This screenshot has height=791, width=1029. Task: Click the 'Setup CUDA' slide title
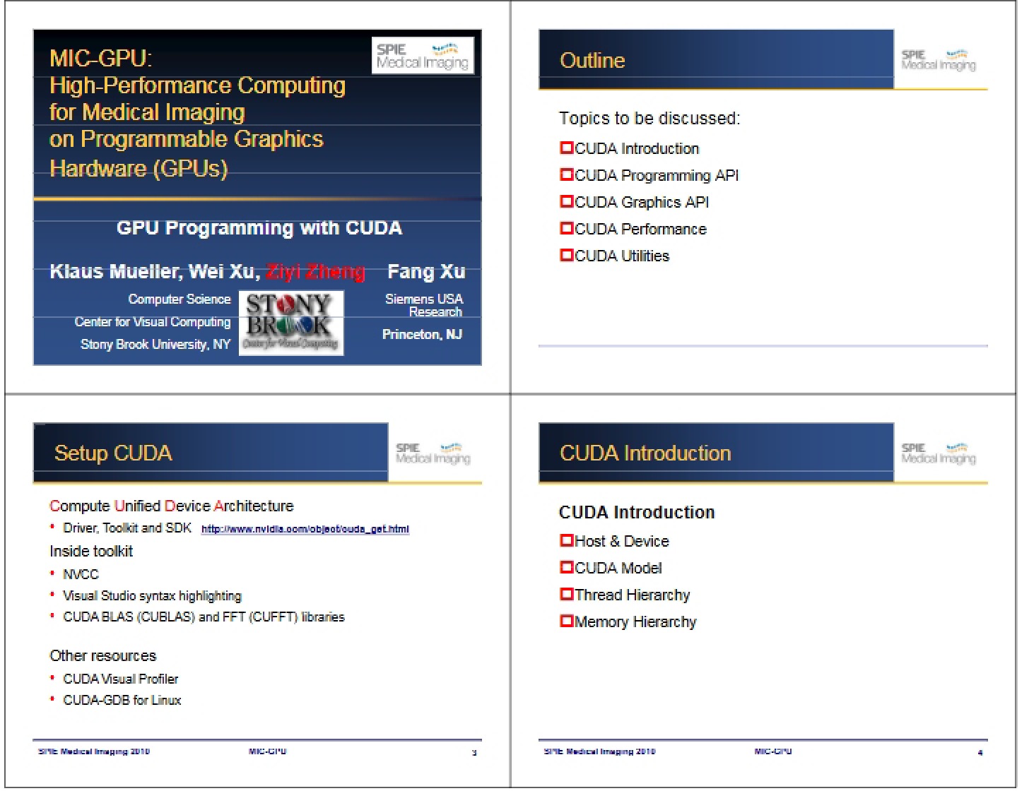point(113,453)
